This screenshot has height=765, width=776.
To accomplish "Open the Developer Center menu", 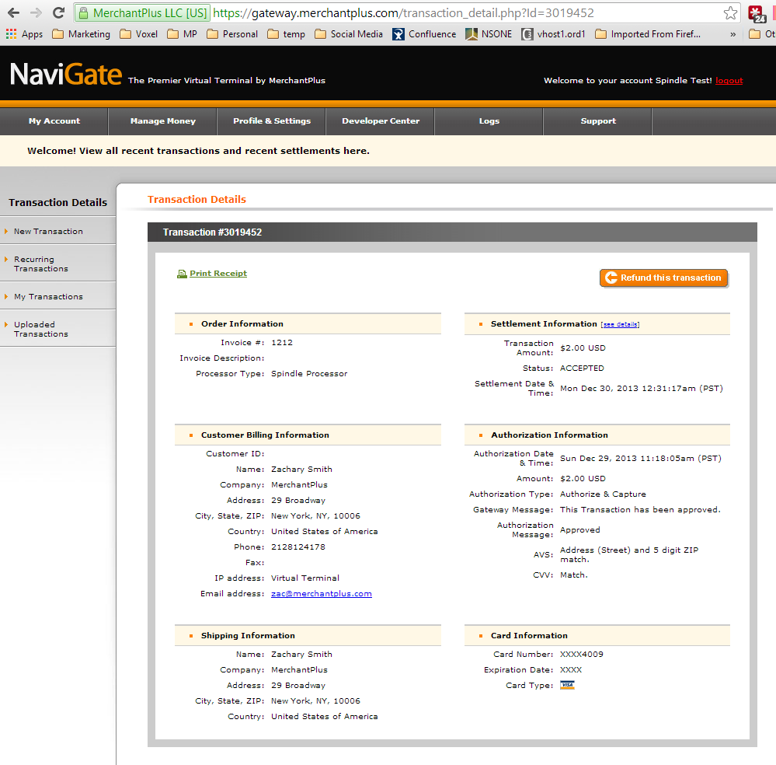I will click(x=381, y=121).
